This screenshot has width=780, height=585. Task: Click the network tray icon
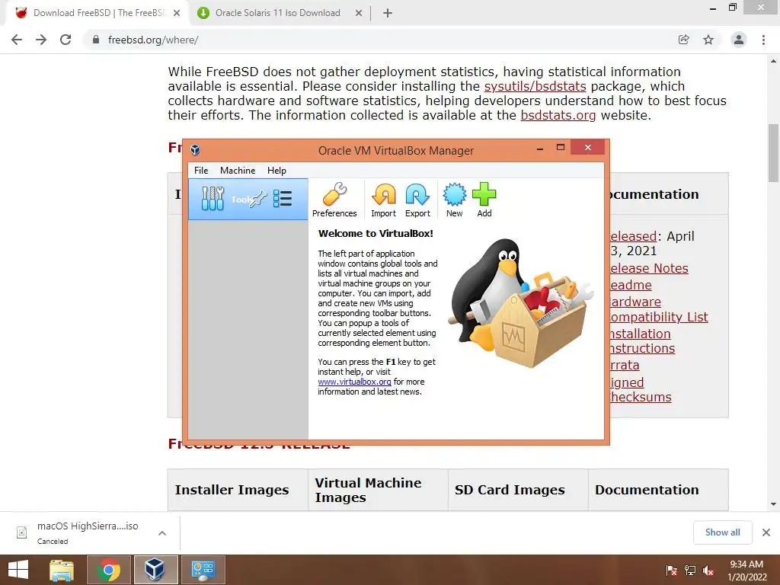pos(690,571)
